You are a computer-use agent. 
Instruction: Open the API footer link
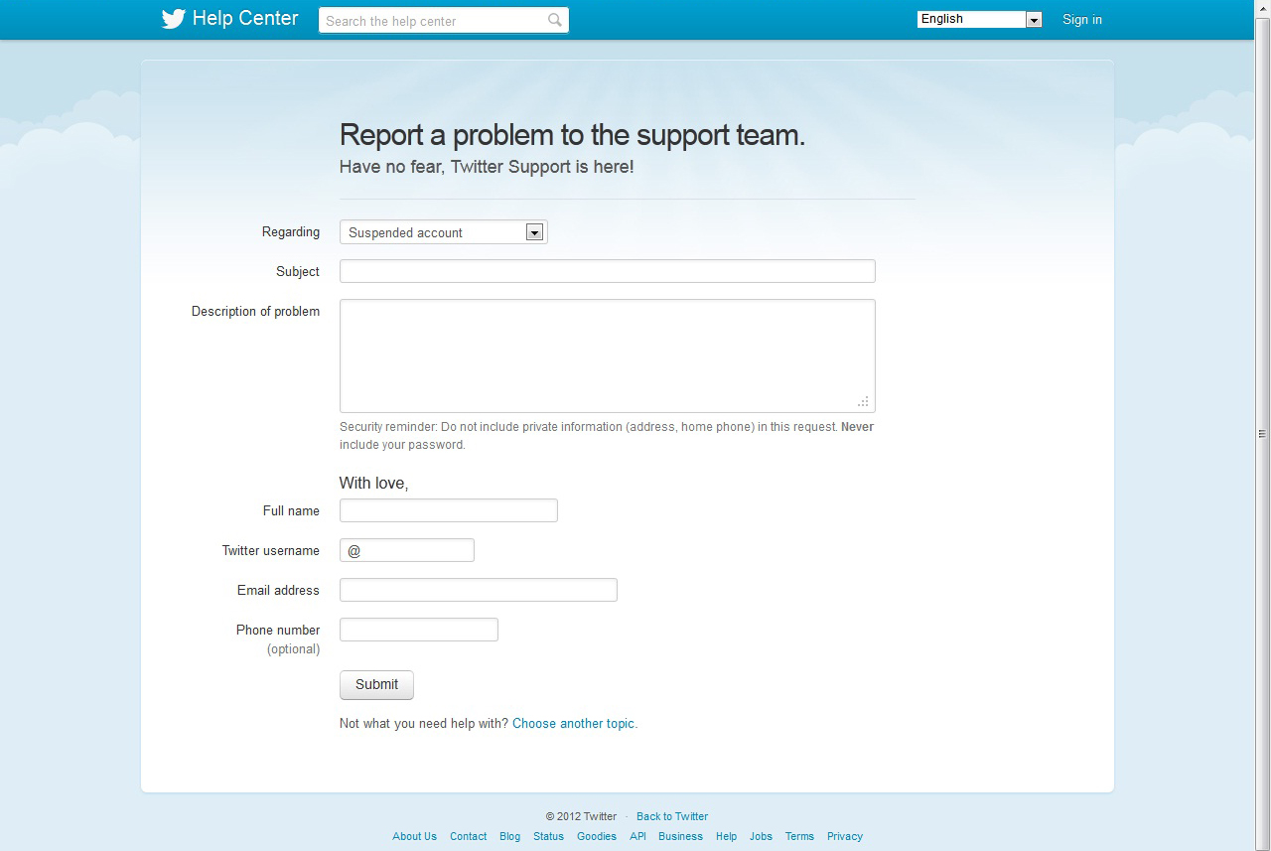637,836
